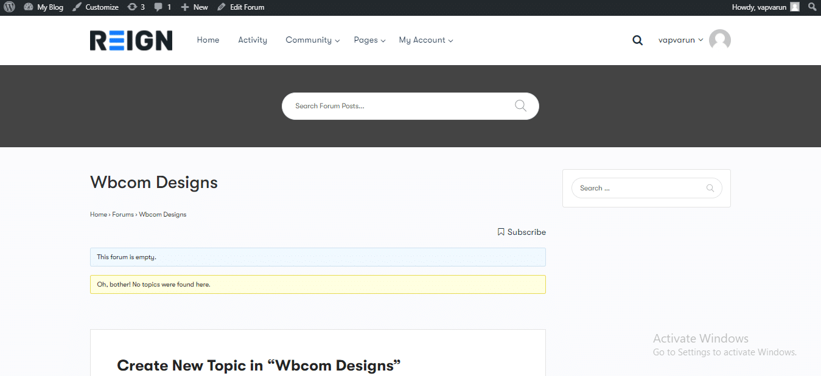The height and width of the screenshot is (376, 821).
Task: Expand the Pages dropdown menu
Action: pos(369,40)
